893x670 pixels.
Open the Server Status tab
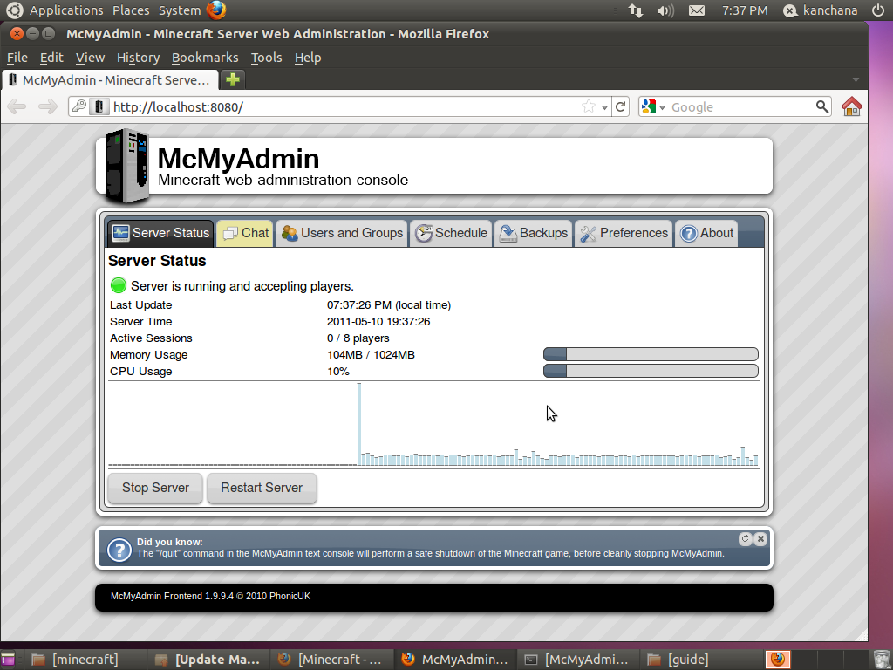(160, 233)
